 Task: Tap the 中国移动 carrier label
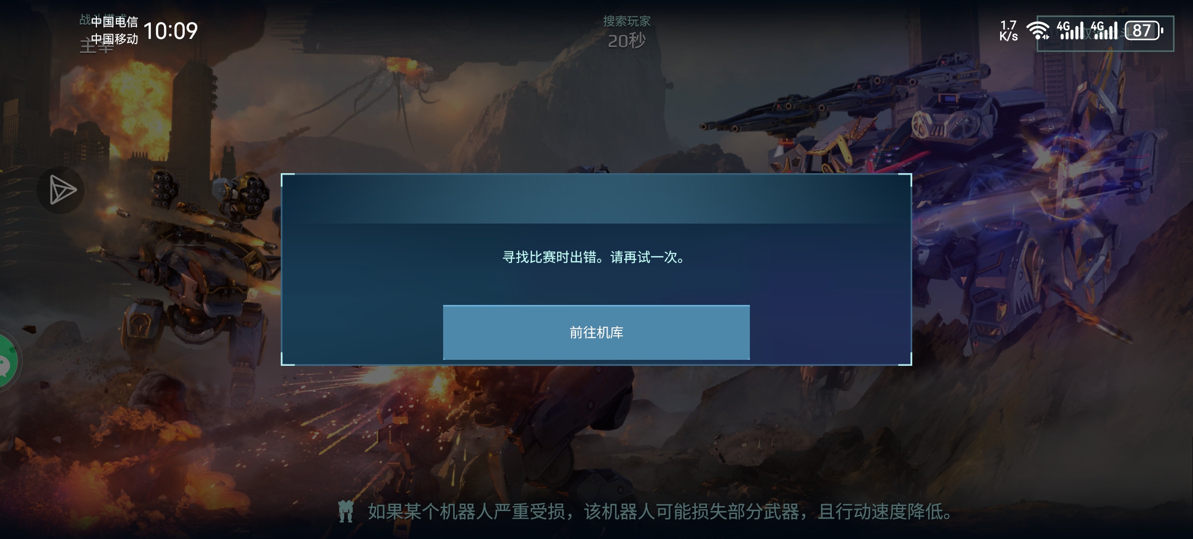pyautogui.click(x=114, y=39)
